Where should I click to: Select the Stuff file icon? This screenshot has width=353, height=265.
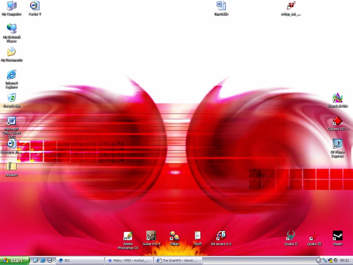coord(198,236)
